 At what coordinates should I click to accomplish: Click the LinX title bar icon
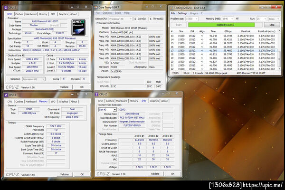(171, 8)
